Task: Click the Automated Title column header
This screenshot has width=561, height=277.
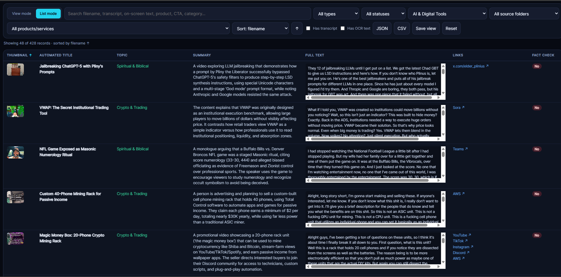Action: [x=56, y=55]
